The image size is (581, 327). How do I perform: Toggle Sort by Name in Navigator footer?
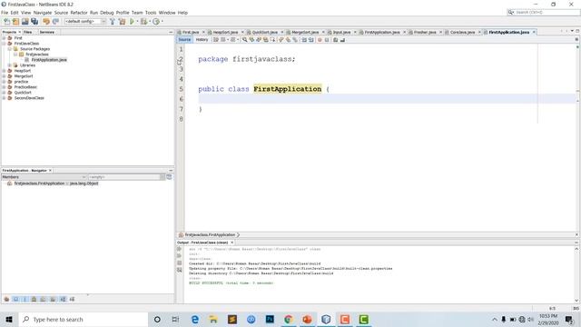[63, 299]
